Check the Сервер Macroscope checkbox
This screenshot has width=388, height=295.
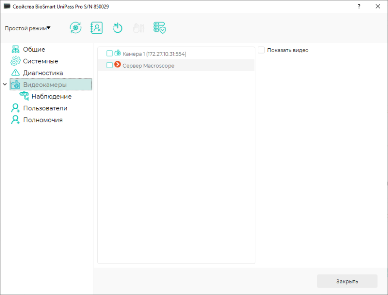point(110,65)
